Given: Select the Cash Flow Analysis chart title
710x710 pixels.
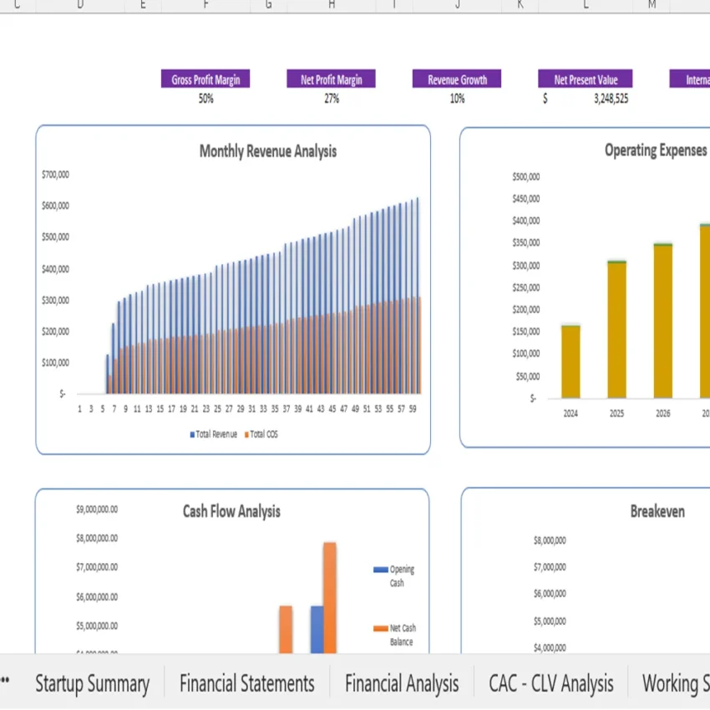Looking at the screenshot, I should point(231,511).
